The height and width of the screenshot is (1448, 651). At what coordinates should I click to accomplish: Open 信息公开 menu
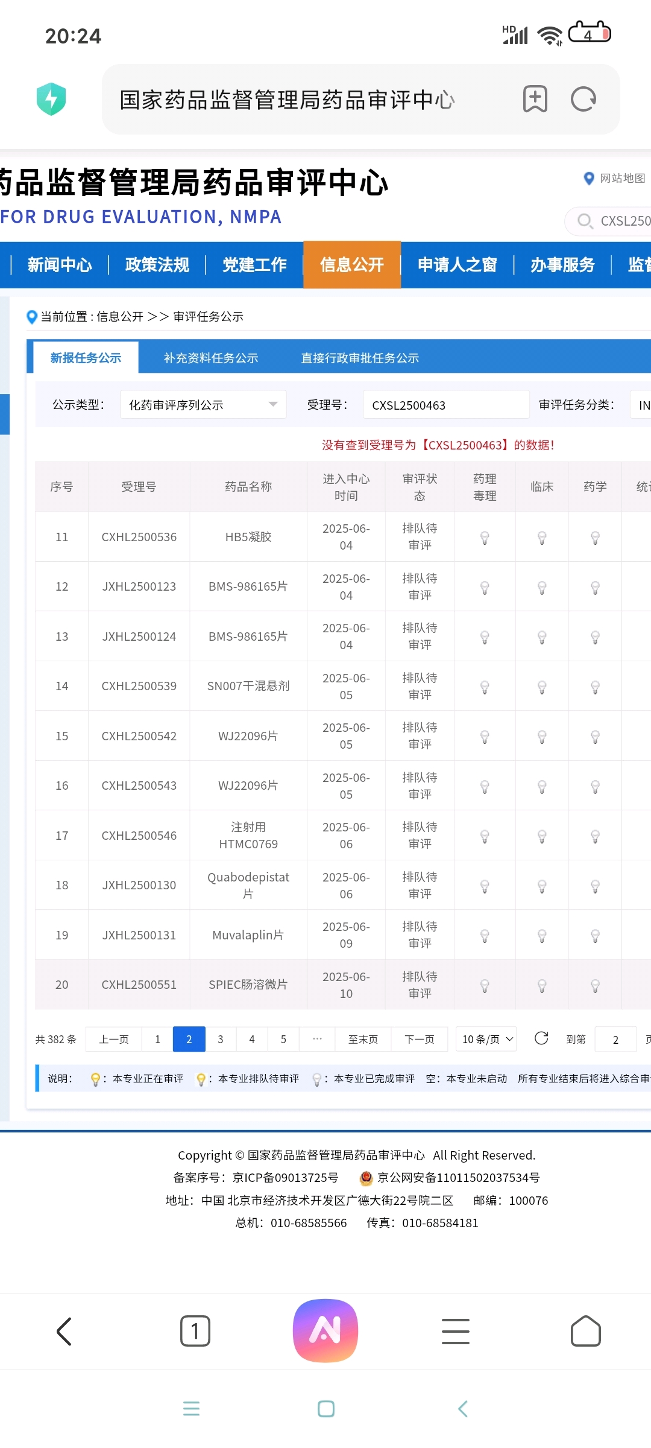tap(352, 265)
